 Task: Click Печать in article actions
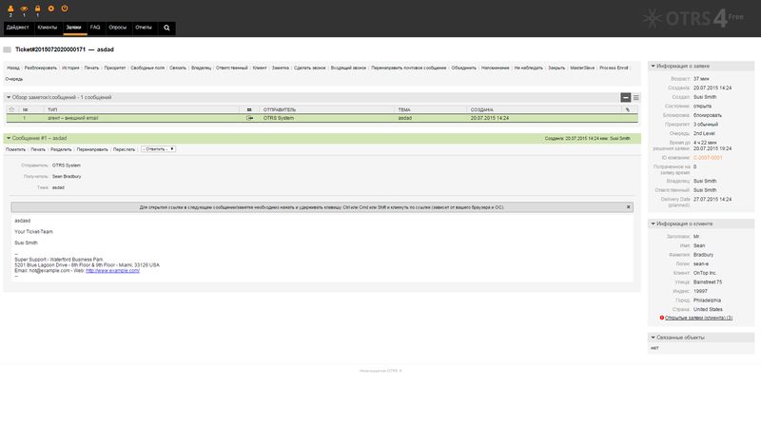tap(38, 149)
